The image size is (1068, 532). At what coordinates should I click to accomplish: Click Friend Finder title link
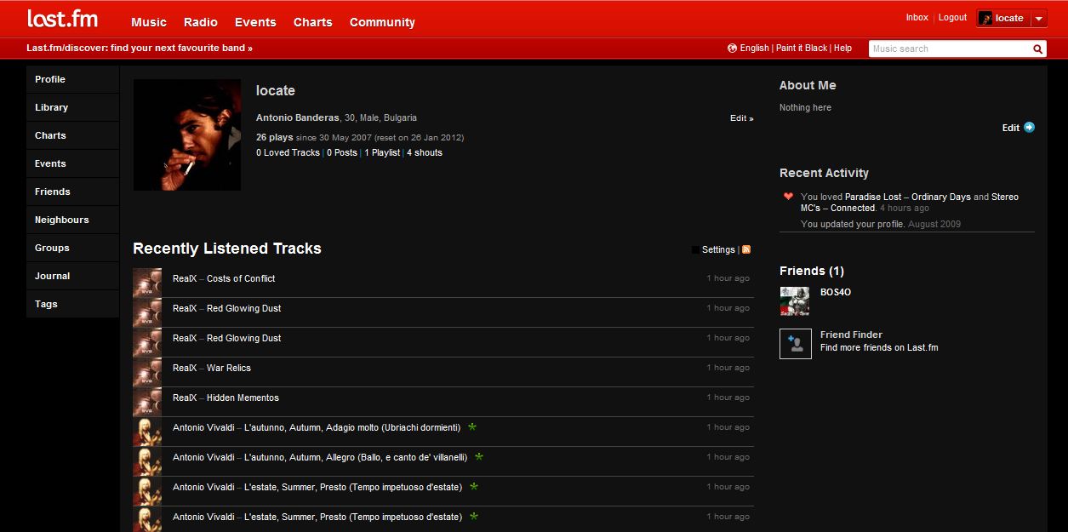pyautogui.click(x=851, y=335)
